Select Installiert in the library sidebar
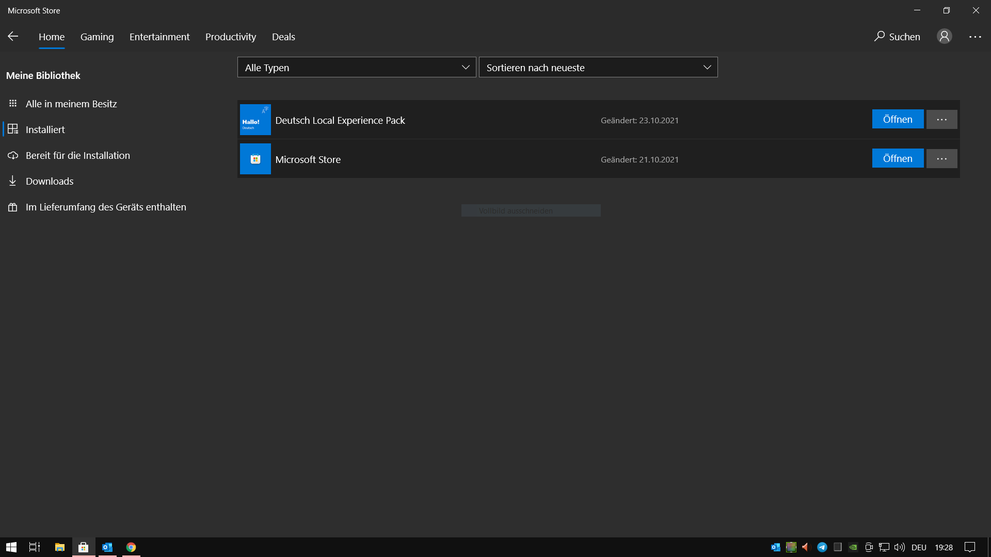 click(45, 129)
